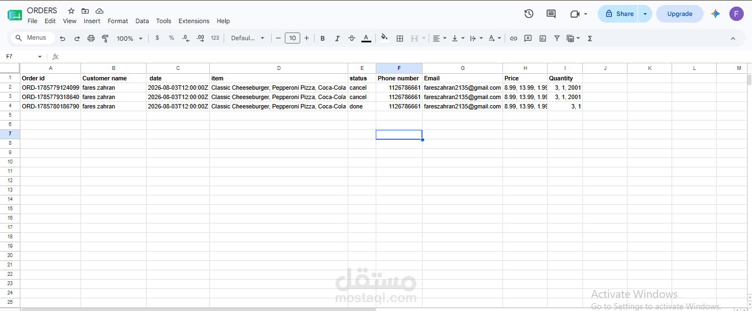Open the borders tool
Image resolution: width=752 pixels, height=311 pixels.
point(400,39)
